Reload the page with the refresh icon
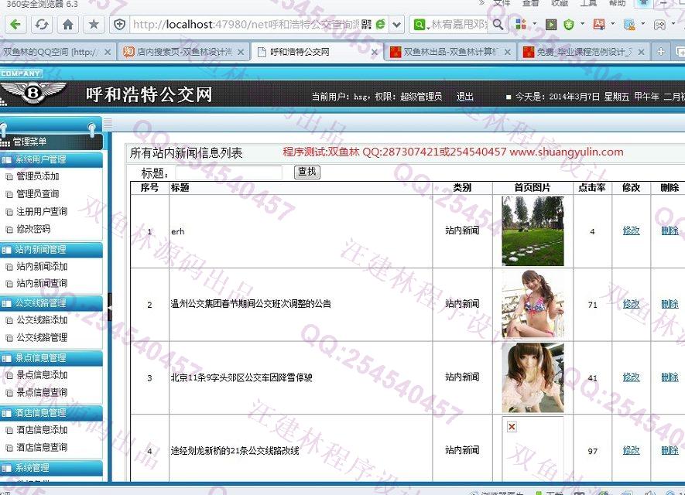Viewport: 685px width, 495px height. point(42,25)
